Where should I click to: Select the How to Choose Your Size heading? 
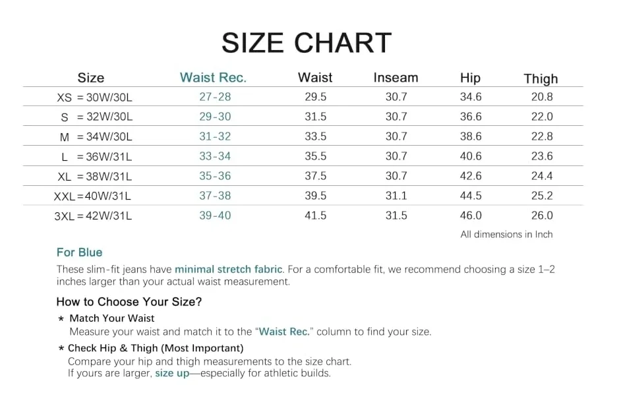(129, 302)
